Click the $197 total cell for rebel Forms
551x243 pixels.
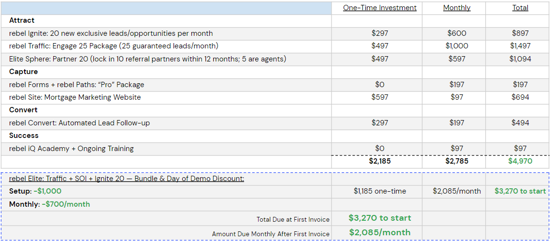point(520,85)
